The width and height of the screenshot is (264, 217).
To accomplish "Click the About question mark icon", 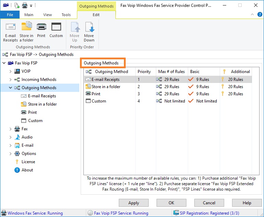I will point(17,170).
